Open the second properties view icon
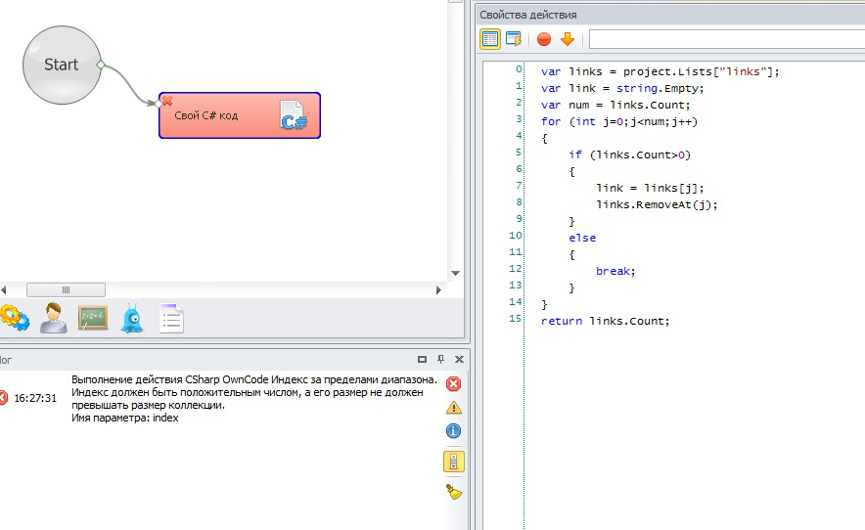Image resolution: width=865 pixels, height=530 pixels. [514, 39]
